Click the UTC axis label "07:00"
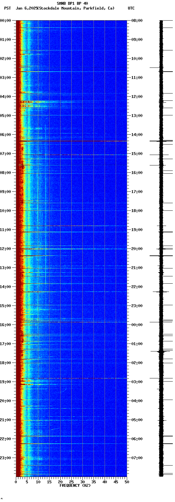Viewport: 175px width, 502px height. click(137, 458)
